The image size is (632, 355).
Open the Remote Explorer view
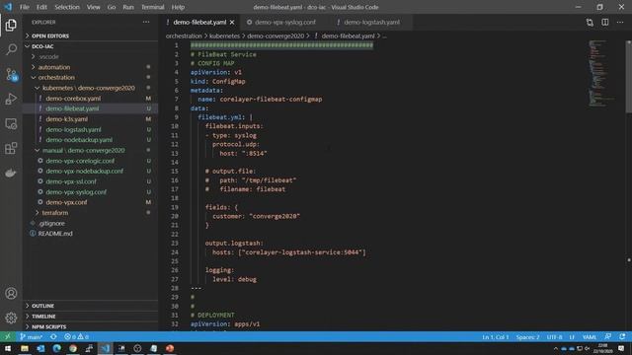pos(11,123)
